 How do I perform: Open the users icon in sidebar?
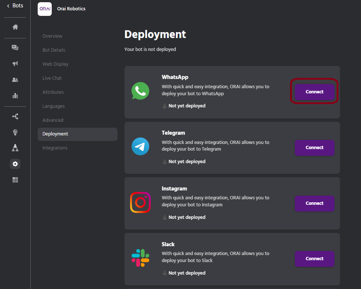pyautogui.click(x=15, y=80)
